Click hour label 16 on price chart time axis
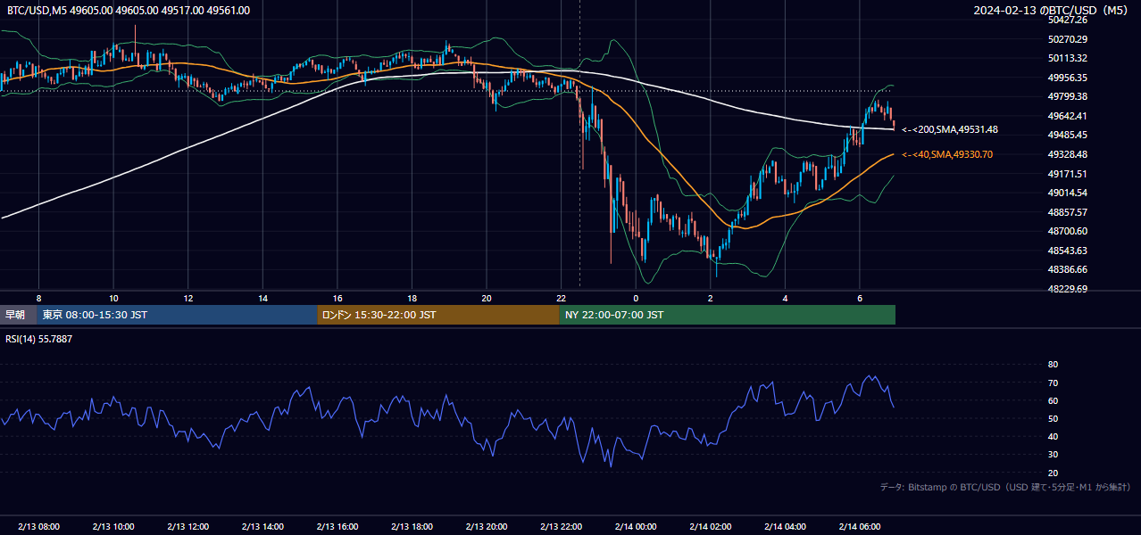1141x535 pixels. [337, 298]
